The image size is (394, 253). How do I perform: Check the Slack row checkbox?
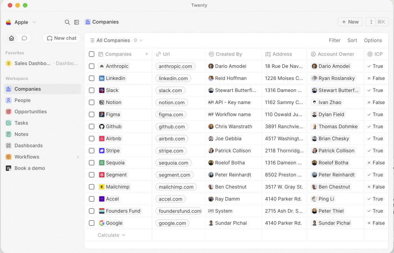click(92, 90)
